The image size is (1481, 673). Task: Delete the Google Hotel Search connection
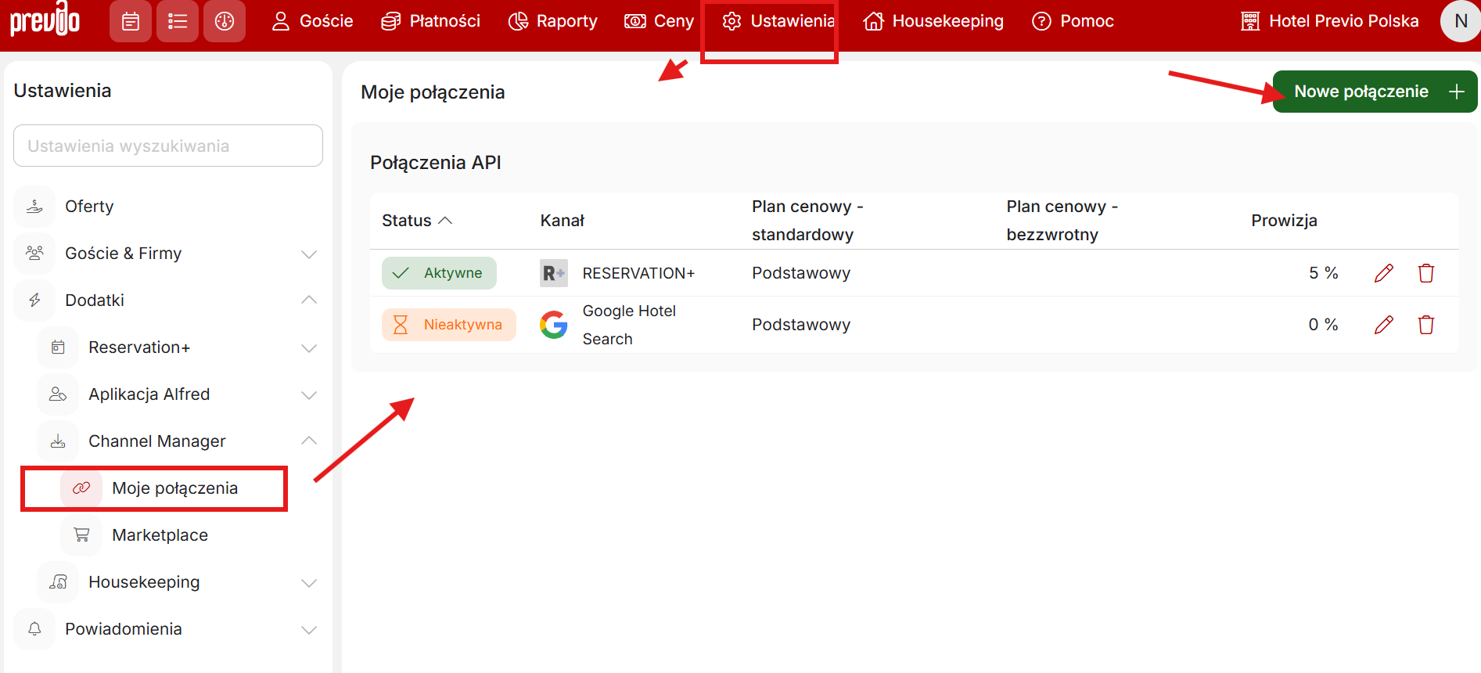tap(1425, 325)
